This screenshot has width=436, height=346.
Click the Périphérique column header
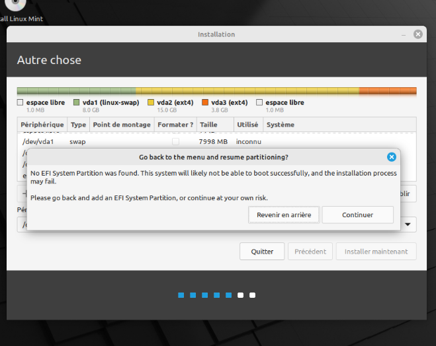point(42,125)
